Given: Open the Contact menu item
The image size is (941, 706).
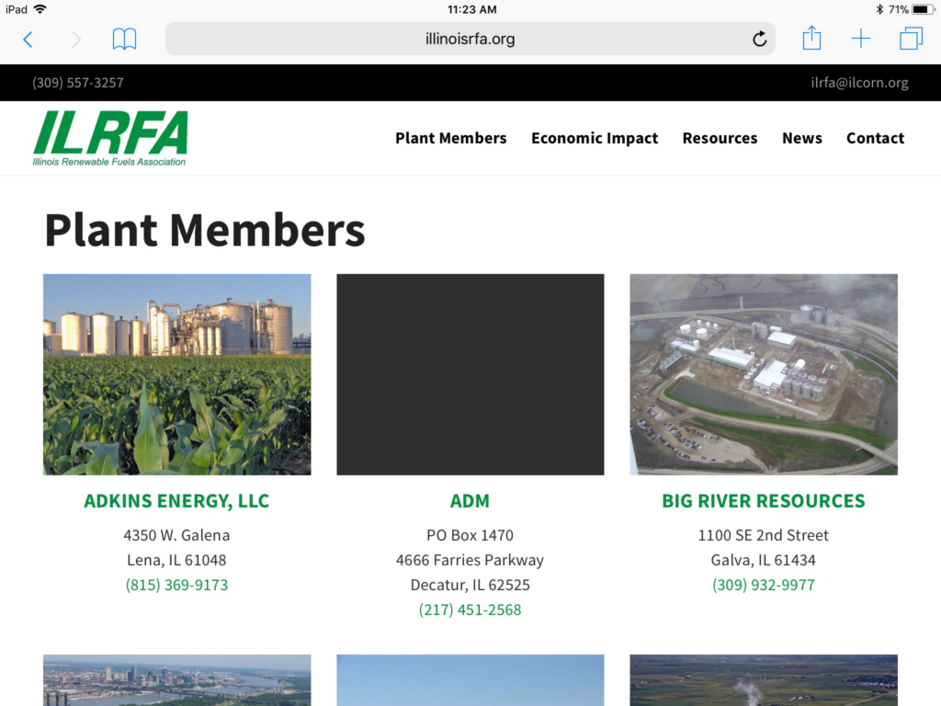Looking at the screenshot, I should pos(875,138).
